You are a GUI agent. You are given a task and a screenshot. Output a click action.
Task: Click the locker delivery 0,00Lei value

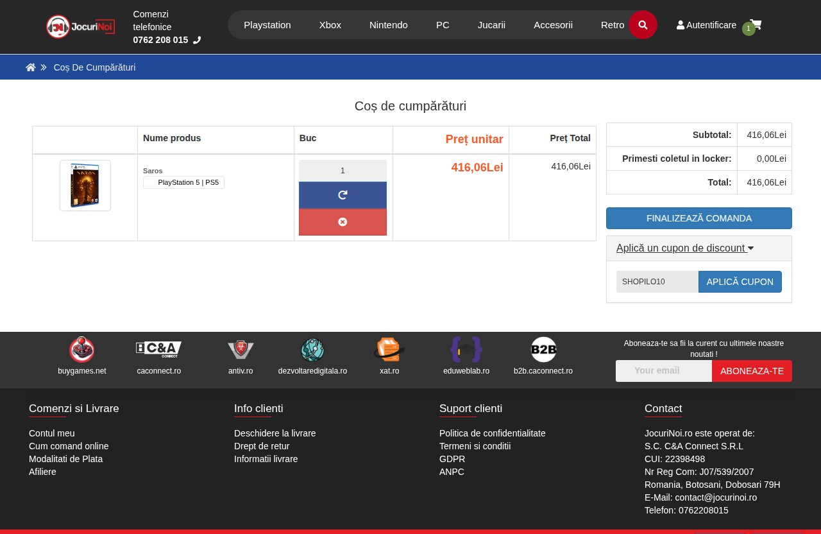[772, 159]
